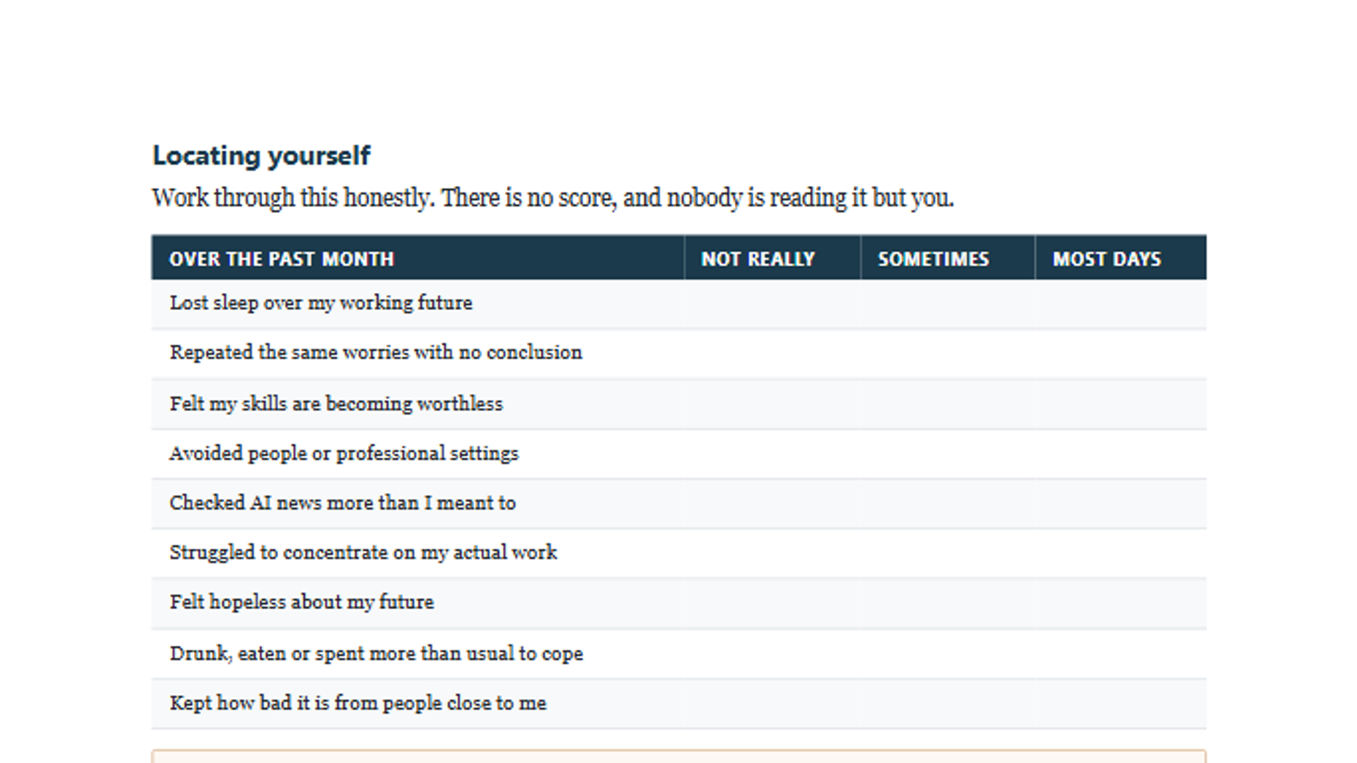The width and height of the screenshot is (1357, 763).
Task: Click 'Checked AI news more than I meant to'
Action: [x=342, y=503]
